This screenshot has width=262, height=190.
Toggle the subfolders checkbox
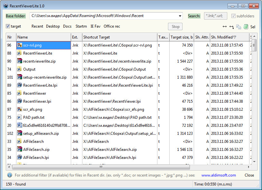click(233, 16)
